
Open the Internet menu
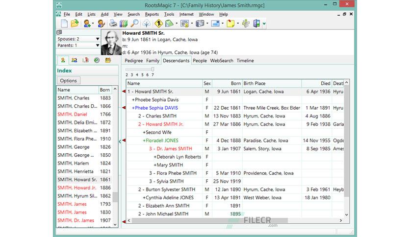(186, 14)
